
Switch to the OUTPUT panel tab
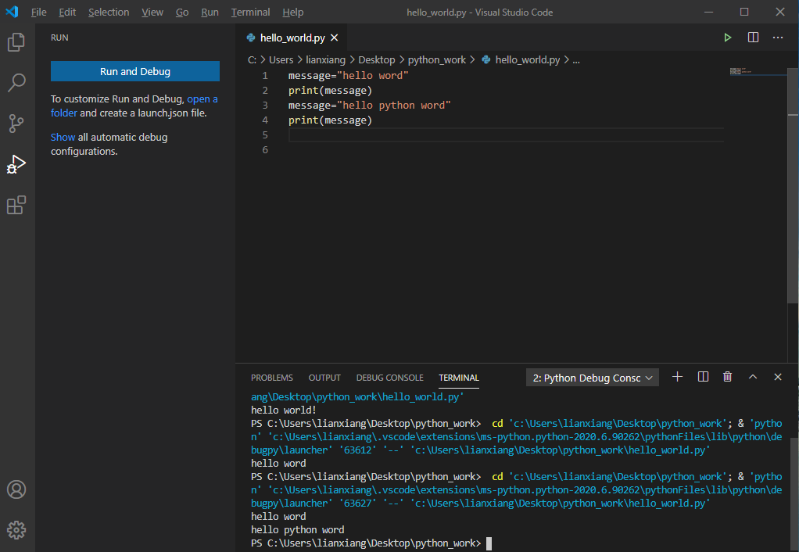tap(324, 378)
